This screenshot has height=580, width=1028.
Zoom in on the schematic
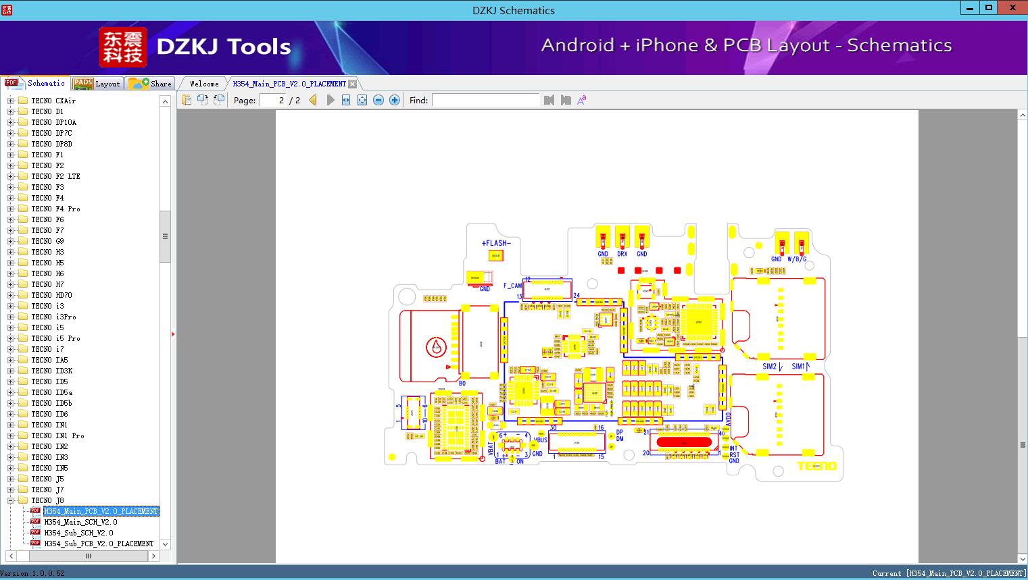(x=395, y=100)
